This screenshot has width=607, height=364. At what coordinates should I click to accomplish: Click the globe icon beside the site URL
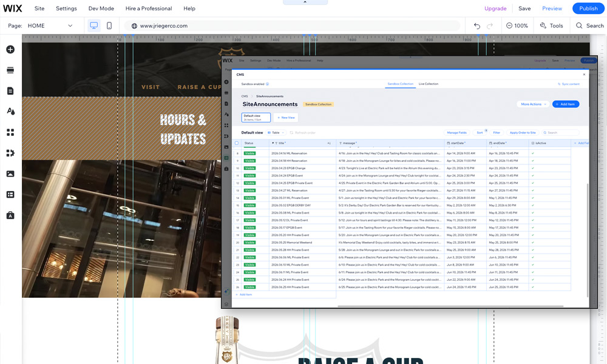[x=134, y=26]
